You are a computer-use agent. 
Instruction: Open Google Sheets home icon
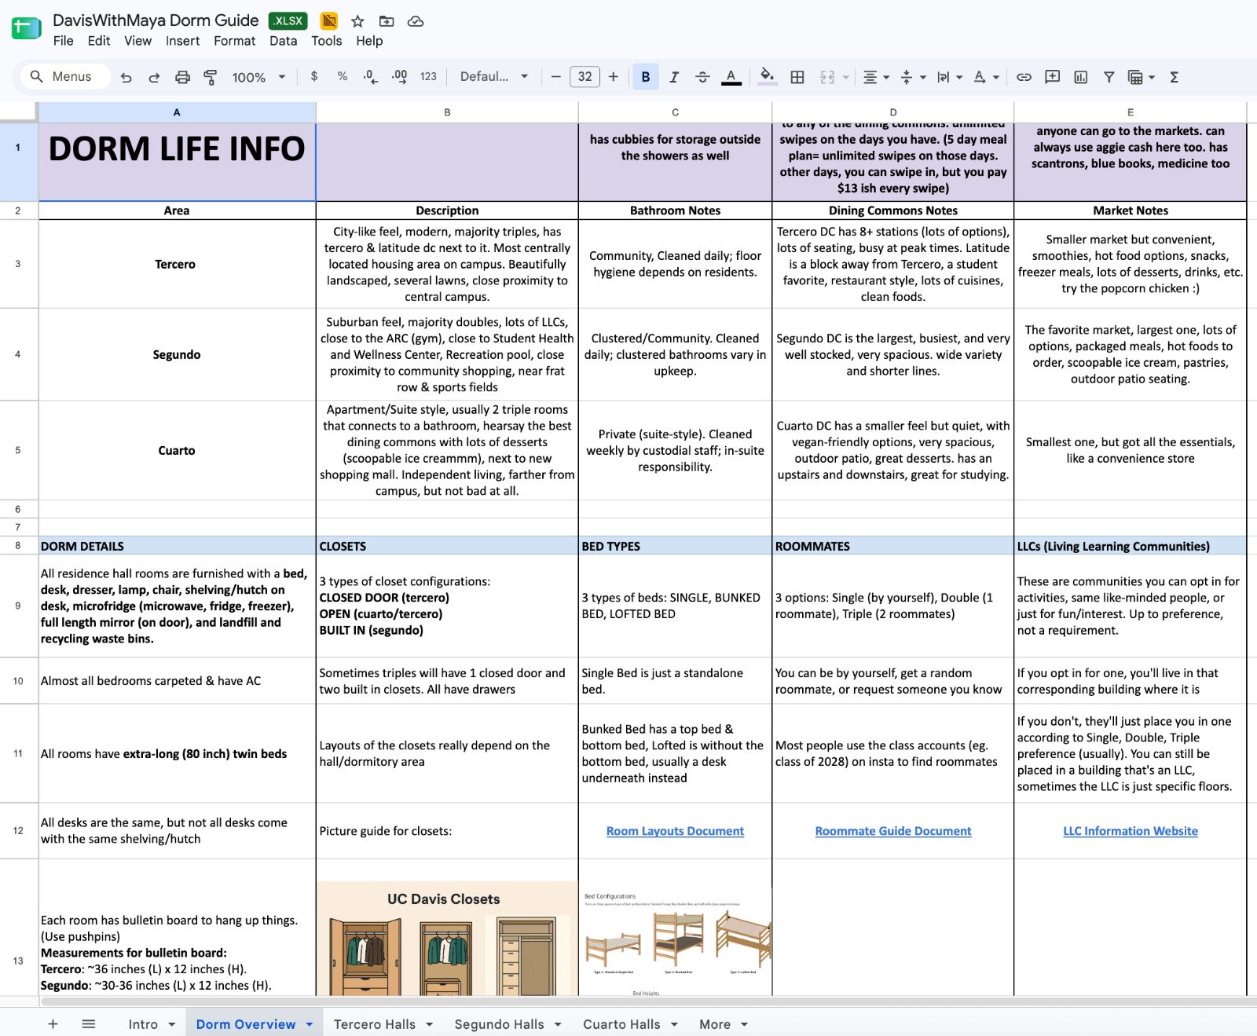(x=26, y=28)
